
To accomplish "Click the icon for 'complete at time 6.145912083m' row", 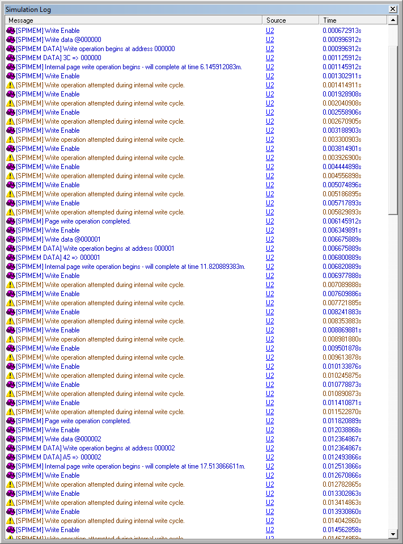I will (10, 67).
